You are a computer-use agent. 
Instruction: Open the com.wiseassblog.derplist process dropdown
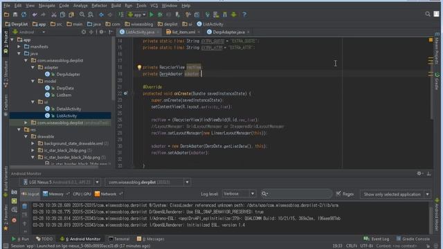click(x=147, y=183)
